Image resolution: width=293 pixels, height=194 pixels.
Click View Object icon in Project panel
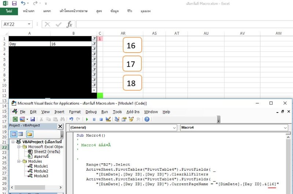point(21,134)
